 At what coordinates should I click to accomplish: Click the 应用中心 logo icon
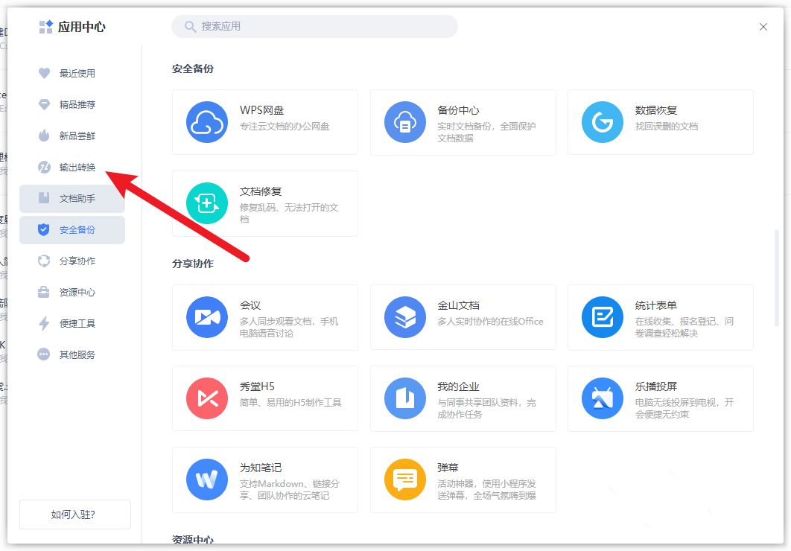pos(46,27)
